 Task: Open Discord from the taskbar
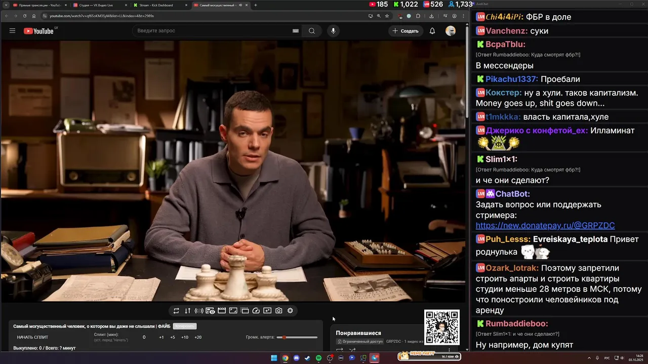296,358
